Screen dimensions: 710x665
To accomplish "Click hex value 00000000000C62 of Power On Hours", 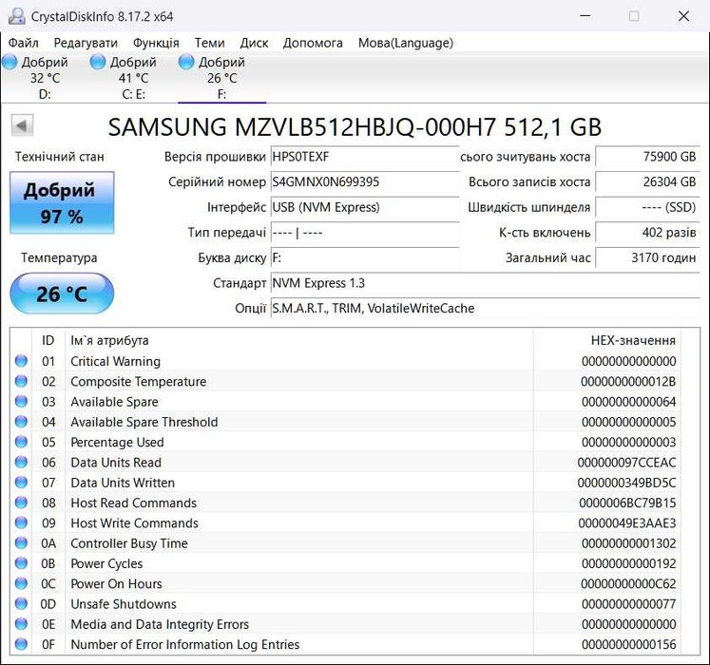I will [628, 584].
